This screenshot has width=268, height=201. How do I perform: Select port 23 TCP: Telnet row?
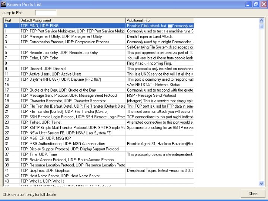pyautogui.click(x=99, y=122)
